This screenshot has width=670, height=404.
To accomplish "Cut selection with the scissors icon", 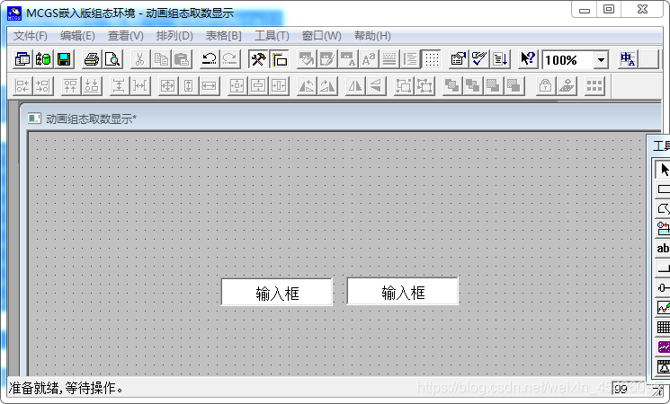I will tap(139, 59).
